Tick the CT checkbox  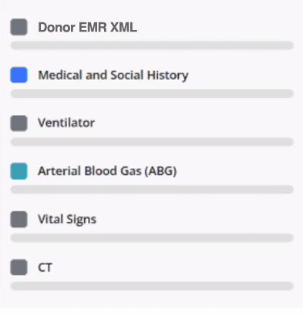pyautogui.click(x=19, y=267)
